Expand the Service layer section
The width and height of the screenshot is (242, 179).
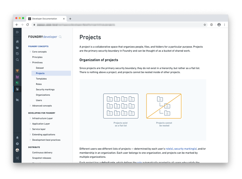30,129
